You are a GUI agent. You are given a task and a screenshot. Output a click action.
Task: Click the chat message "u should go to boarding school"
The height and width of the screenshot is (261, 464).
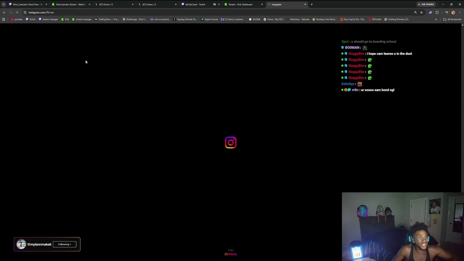[373, 42]
